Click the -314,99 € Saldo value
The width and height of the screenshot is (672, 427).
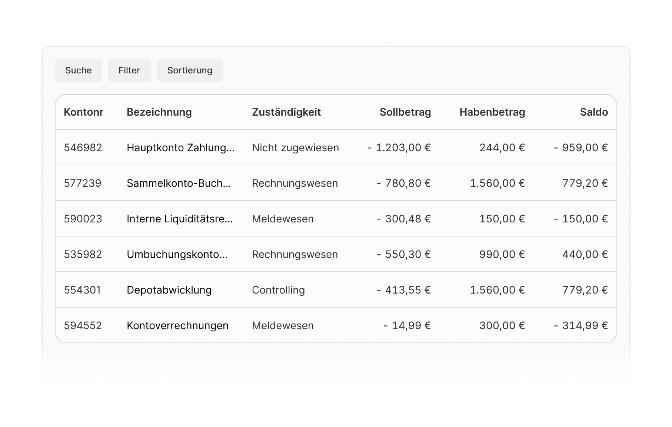point(581,325)
